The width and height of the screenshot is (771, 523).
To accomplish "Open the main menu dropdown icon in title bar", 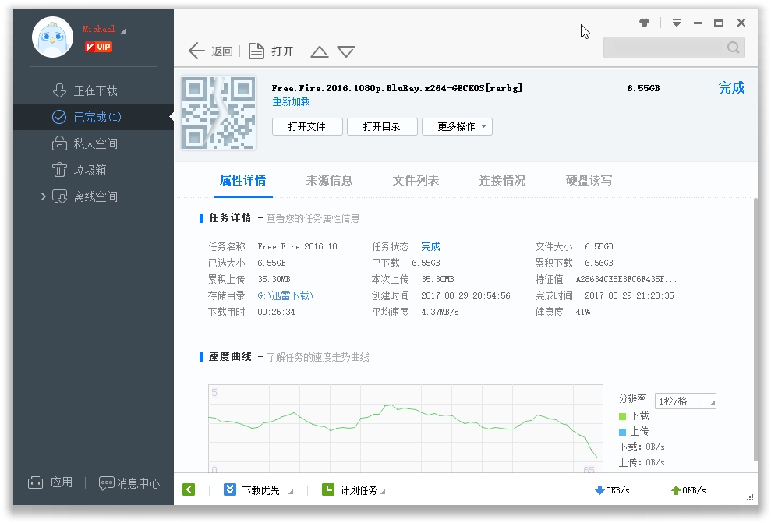I will [677, 23].
